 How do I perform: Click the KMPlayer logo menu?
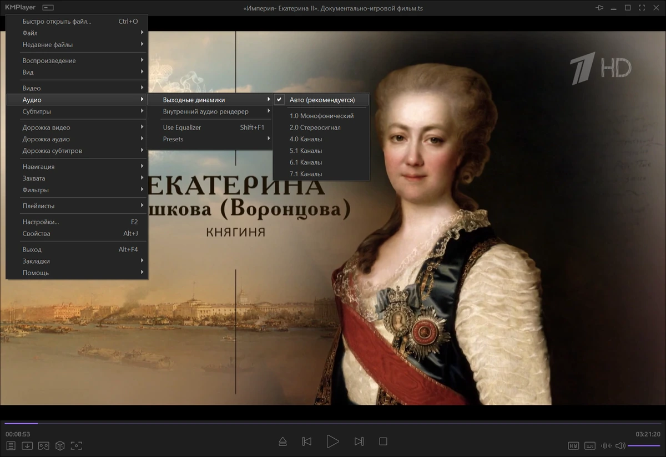click(21, 8)
